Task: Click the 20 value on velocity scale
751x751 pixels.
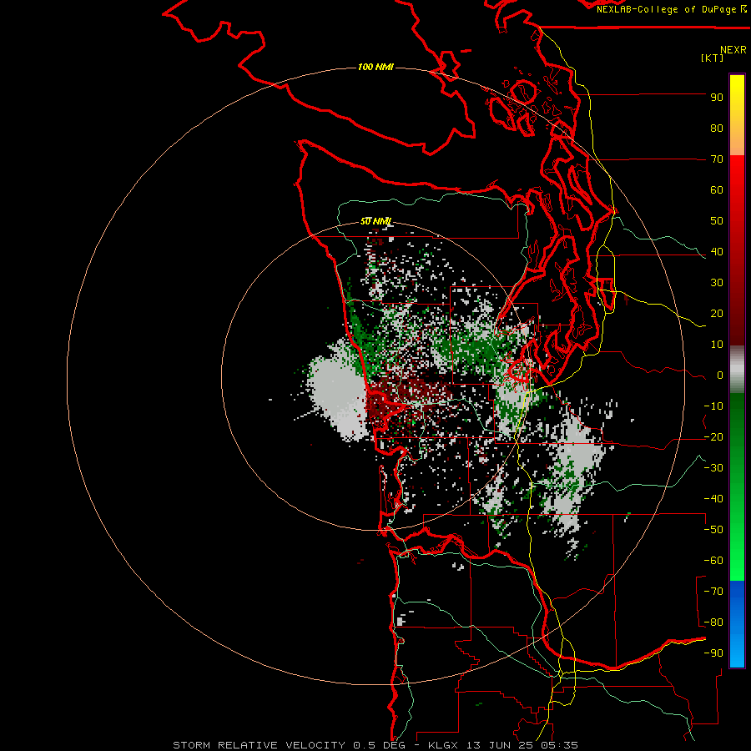Action: pyautogui.click(x=717, y=314)
